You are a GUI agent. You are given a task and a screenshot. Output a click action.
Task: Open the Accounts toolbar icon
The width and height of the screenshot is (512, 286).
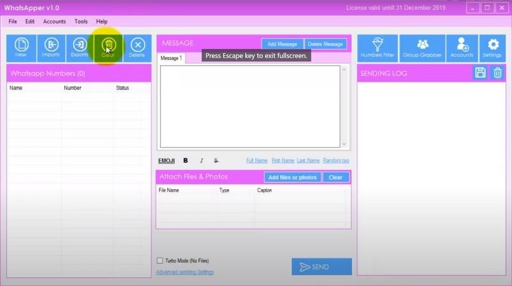pos(461,49)
